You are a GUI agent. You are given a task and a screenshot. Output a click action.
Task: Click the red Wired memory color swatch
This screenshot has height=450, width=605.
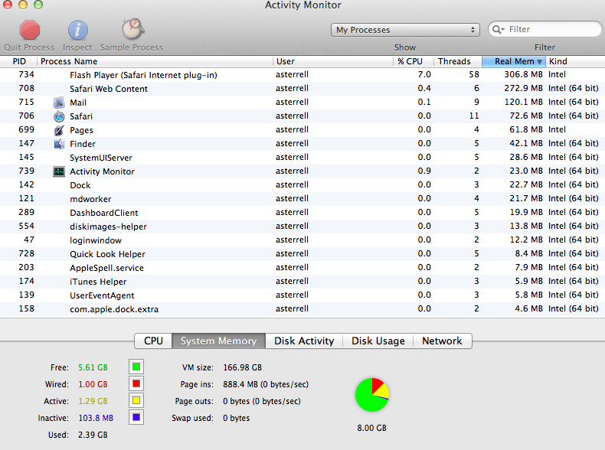point(136,383)
